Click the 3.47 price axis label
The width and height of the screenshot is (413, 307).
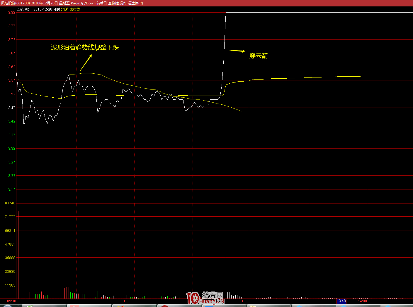[x=11, y=108]
